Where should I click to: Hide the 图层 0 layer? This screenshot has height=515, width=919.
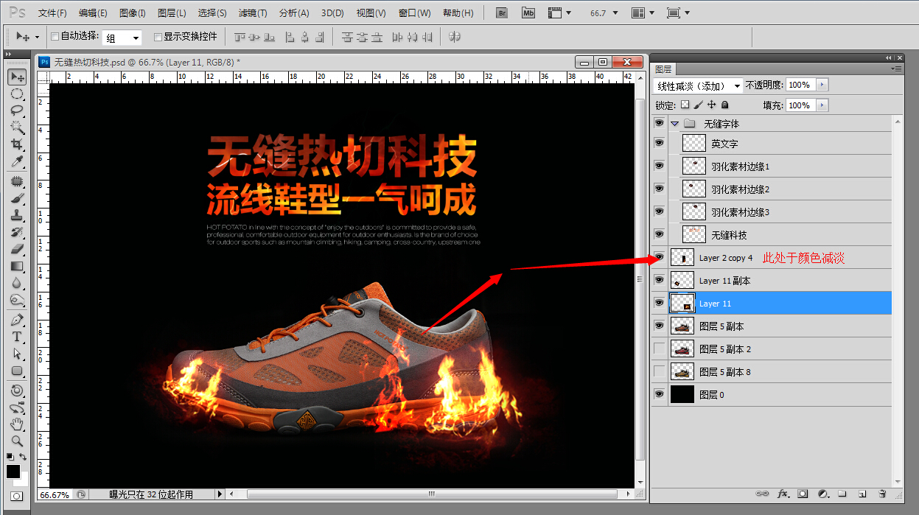(659, 395)
